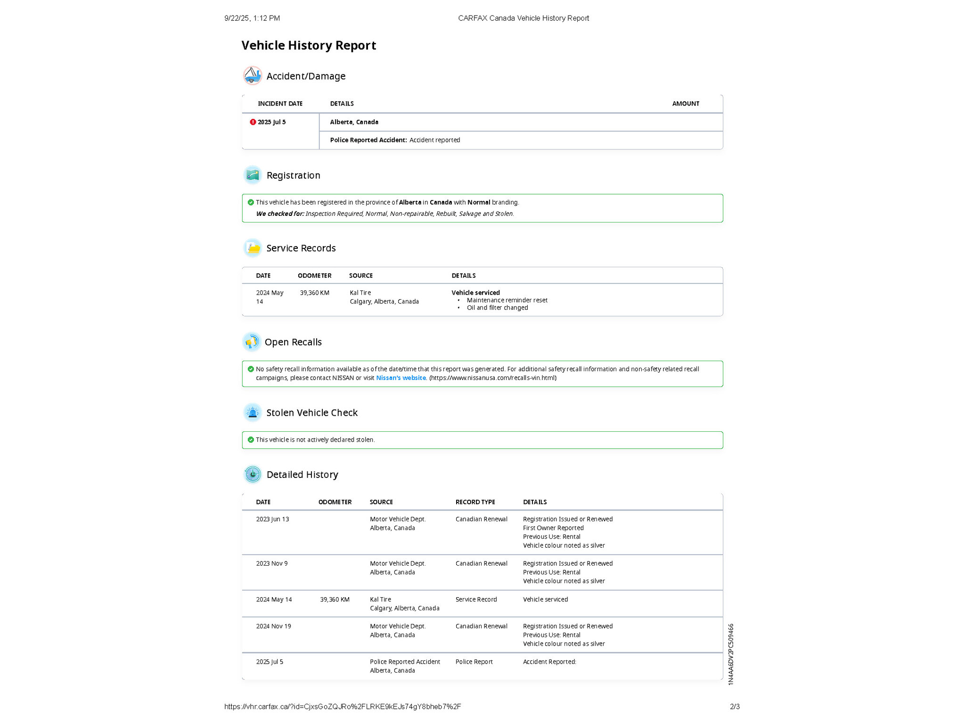Click the AMOUNT column header
Viewport: 965px width, 724px height.
[685, 104]
